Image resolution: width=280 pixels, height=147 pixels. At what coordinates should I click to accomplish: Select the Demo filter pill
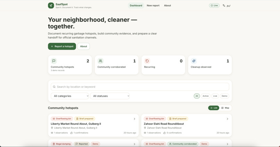click(224, 96)
